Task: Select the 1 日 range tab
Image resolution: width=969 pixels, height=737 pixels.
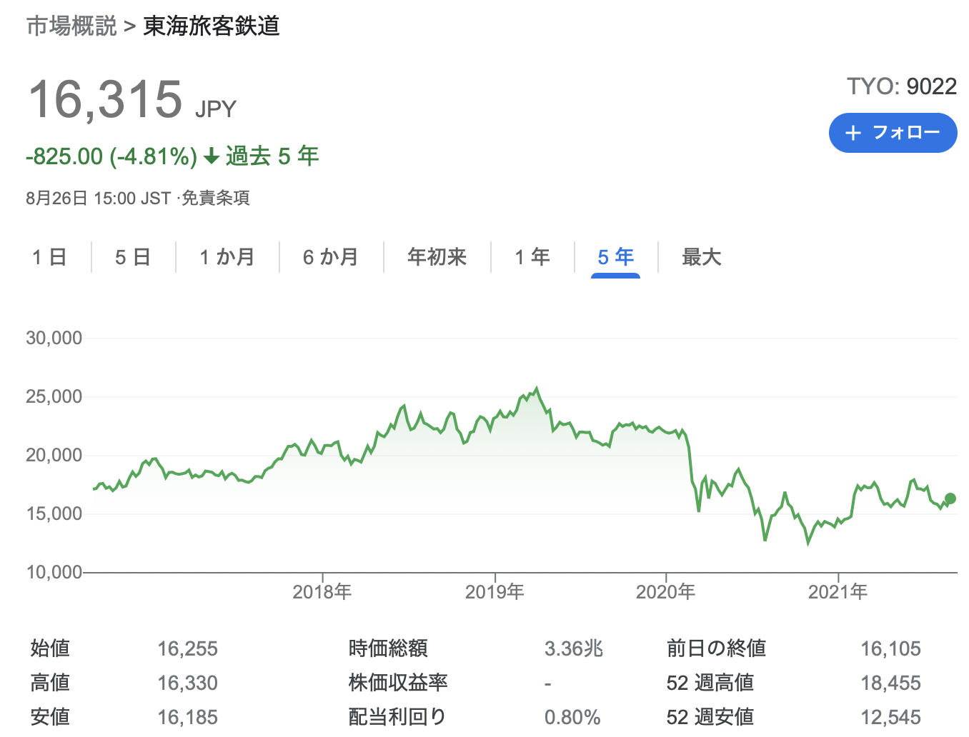Action: point(49,257)
